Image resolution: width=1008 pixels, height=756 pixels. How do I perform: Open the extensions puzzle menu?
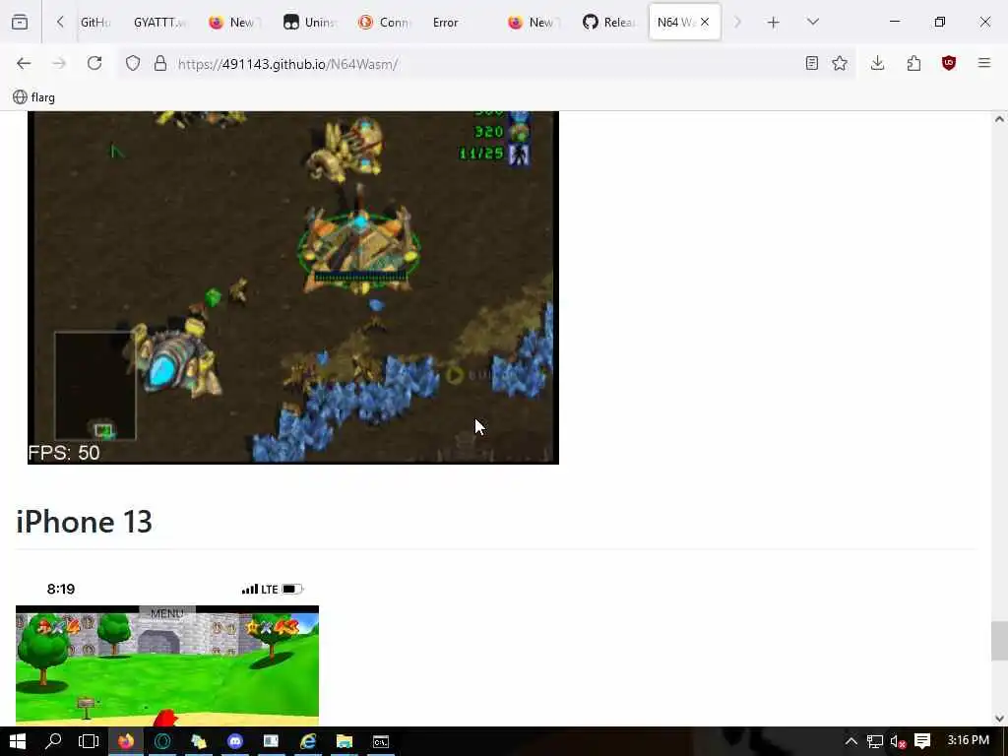pos(913,64)
